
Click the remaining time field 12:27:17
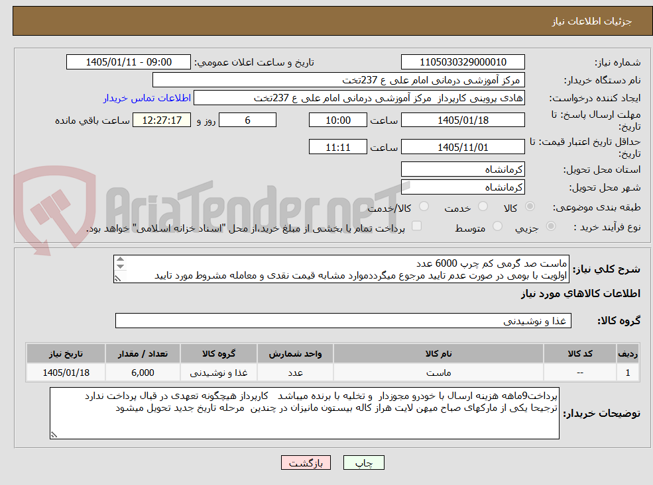click(162, 120)
